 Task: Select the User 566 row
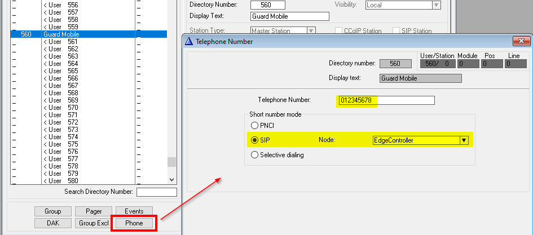(89, 78)
